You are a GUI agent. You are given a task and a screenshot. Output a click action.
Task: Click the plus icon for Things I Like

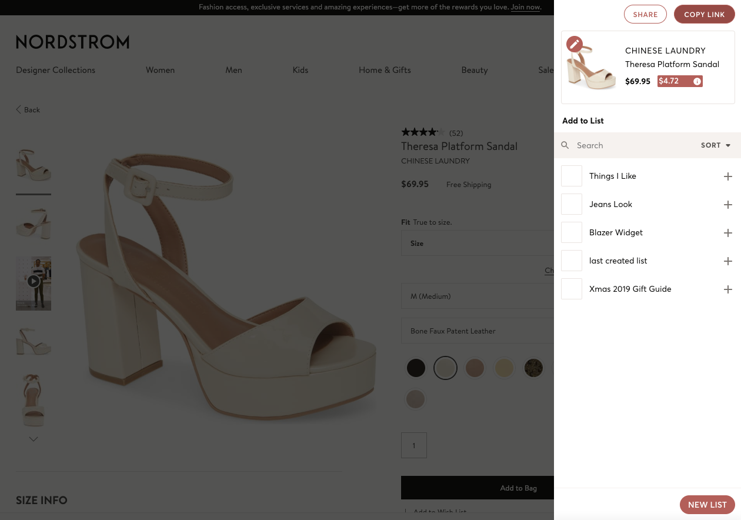(727, 176)
